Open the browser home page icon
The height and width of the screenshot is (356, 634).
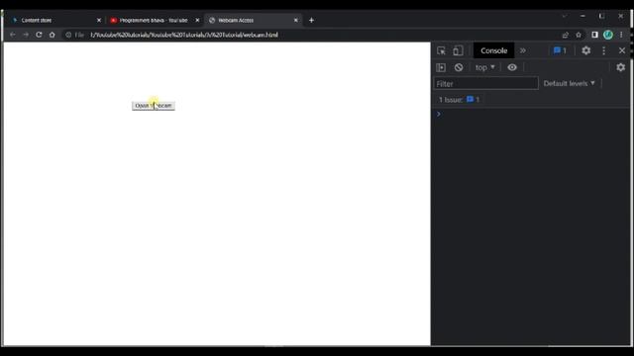point(53,35)
